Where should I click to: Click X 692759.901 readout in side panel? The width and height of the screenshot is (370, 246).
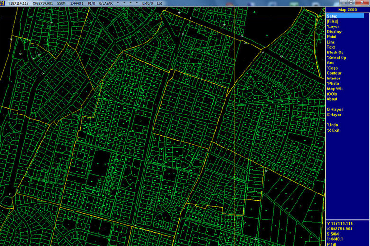[339, 228]
